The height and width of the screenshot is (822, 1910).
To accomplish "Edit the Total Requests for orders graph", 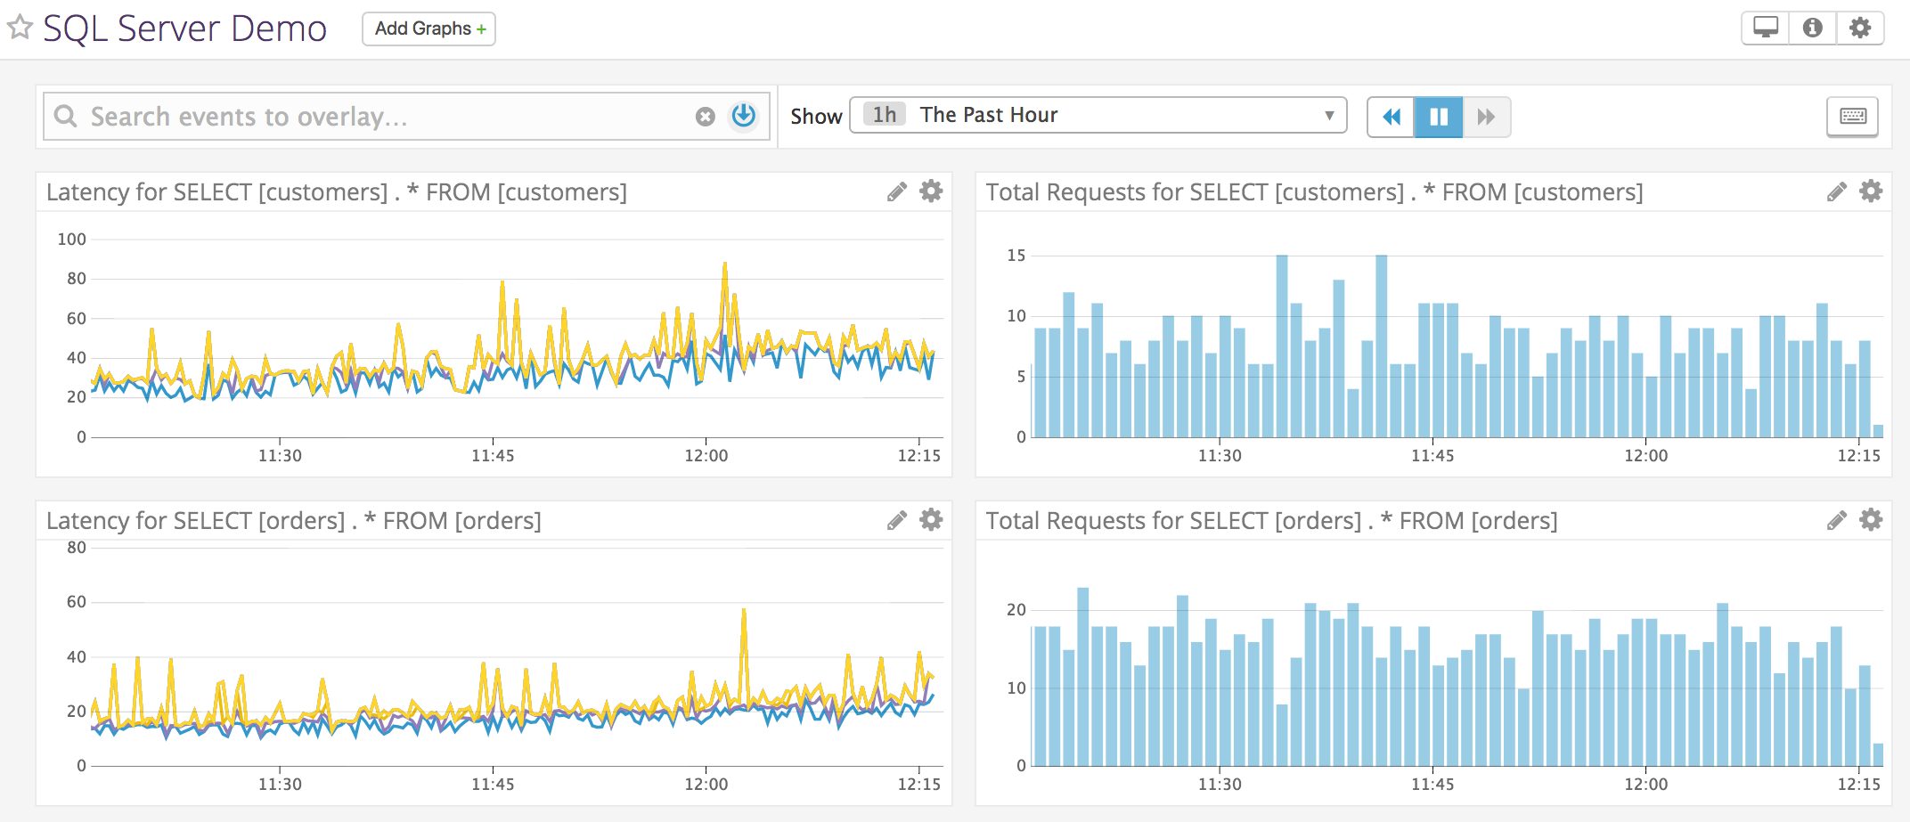I will [1836, 519].
